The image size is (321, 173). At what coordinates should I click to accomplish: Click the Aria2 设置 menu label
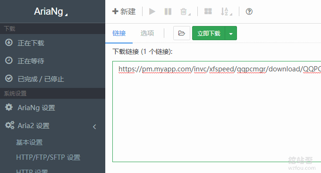click(34, 126)
